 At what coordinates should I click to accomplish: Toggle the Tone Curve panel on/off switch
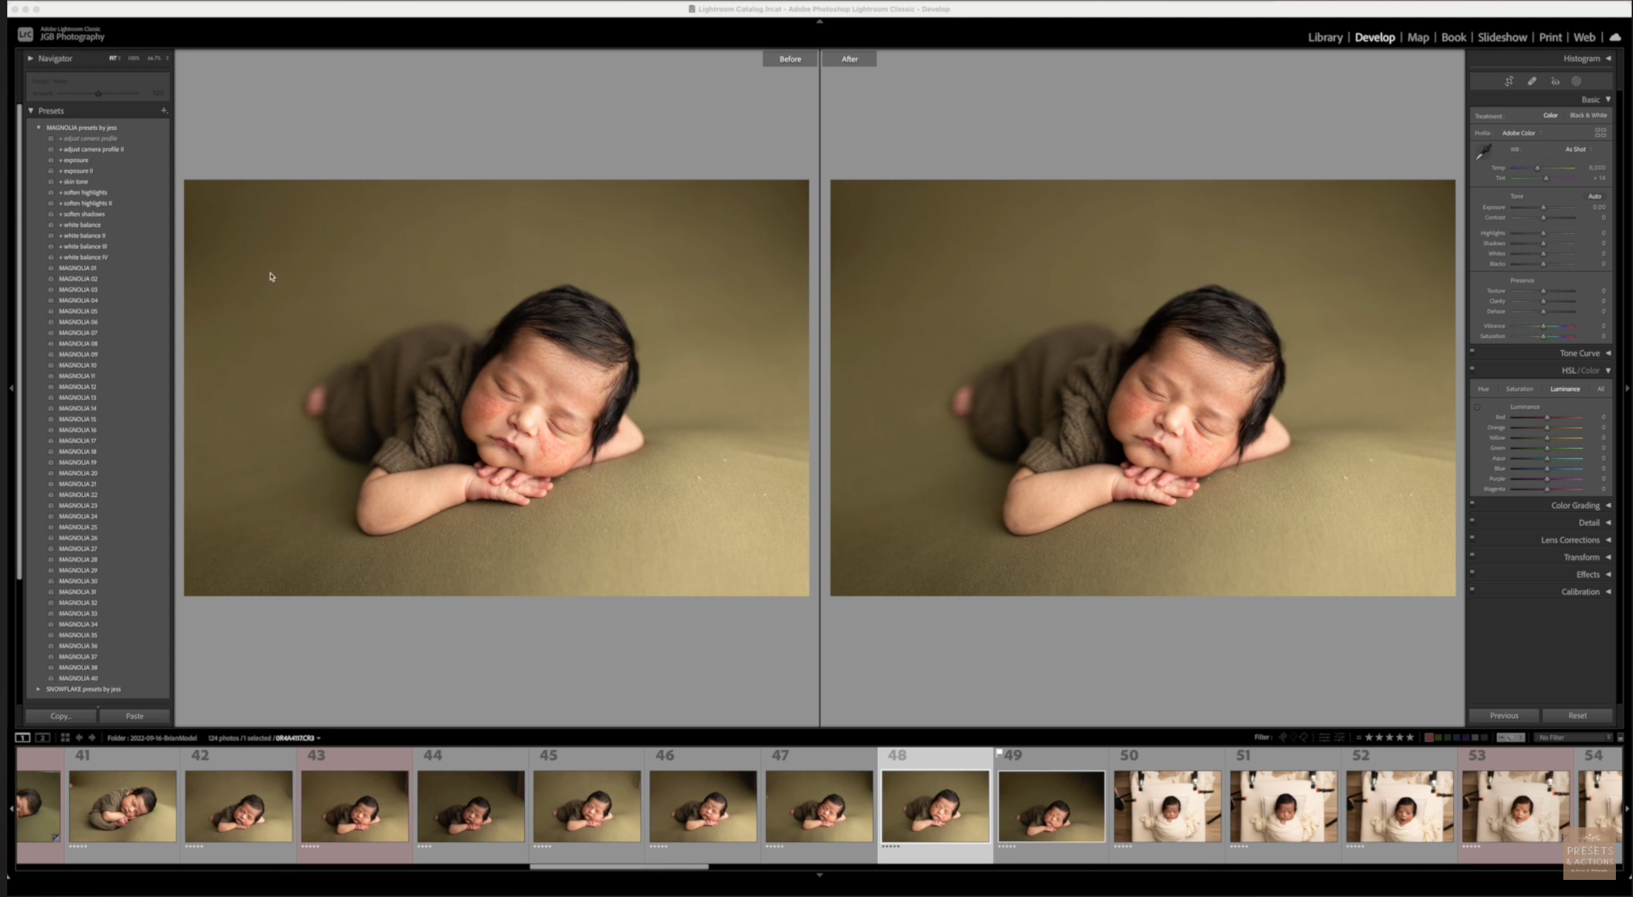pos(1472,351)
